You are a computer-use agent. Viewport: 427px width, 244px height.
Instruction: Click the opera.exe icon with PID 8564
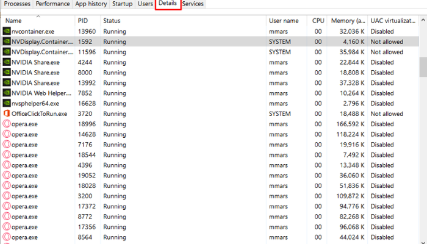click(x=7, y=237)
